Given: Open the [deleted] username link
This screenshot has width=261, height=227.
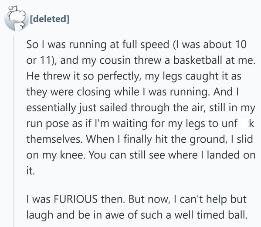Looking at the screenshot, I should (49, 19).
